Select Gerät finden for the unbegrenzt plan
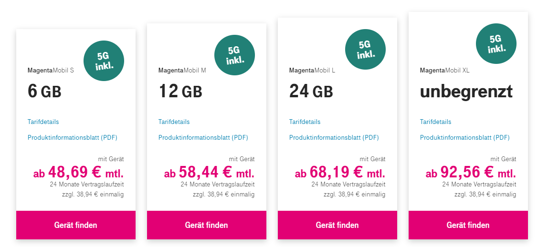 point(468,225)
